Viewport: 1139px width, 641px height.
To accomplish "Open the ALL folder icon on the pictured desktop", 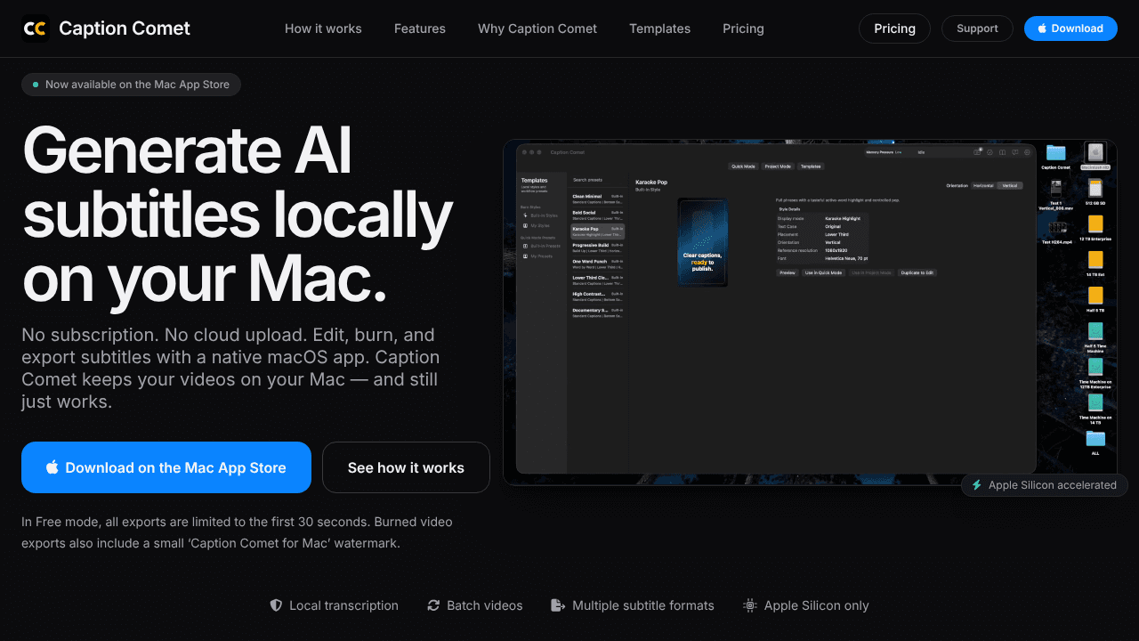I will [x=1095, y=438].
